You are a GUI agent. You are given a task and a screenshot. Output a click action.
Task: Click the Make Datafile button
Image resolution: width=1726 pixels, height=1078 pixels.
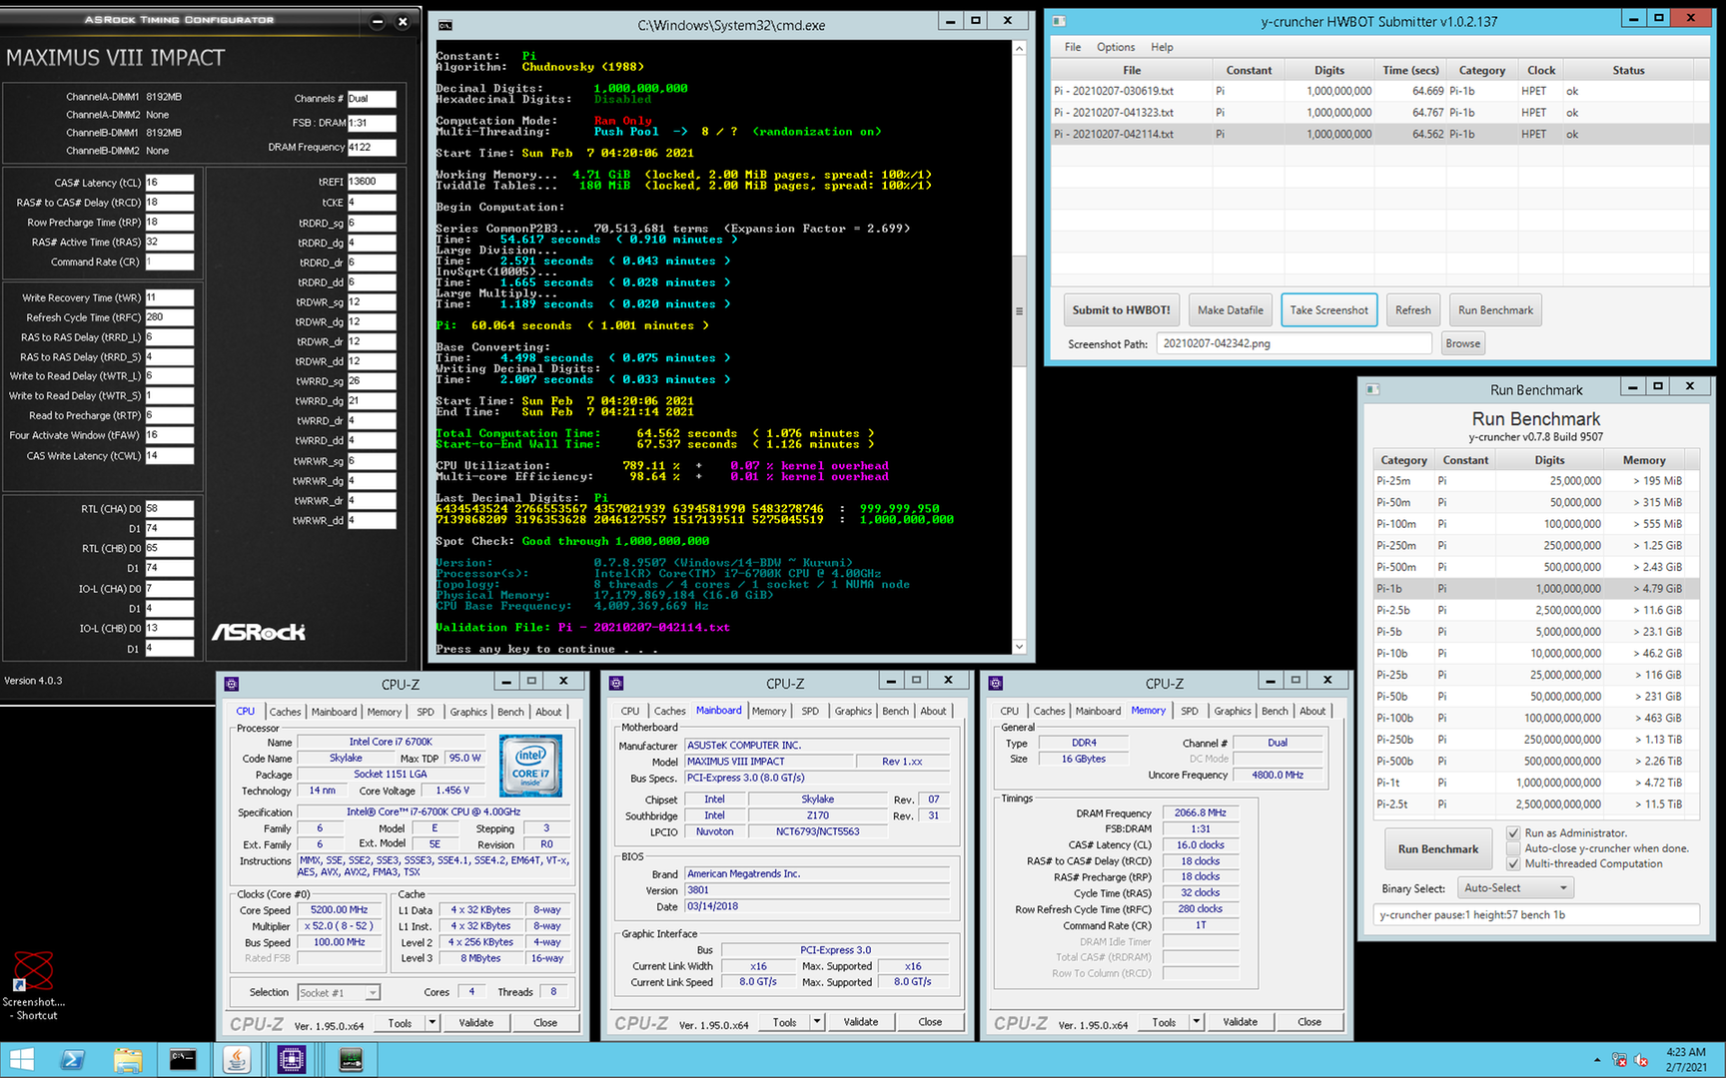click(x=1231, y=310)
